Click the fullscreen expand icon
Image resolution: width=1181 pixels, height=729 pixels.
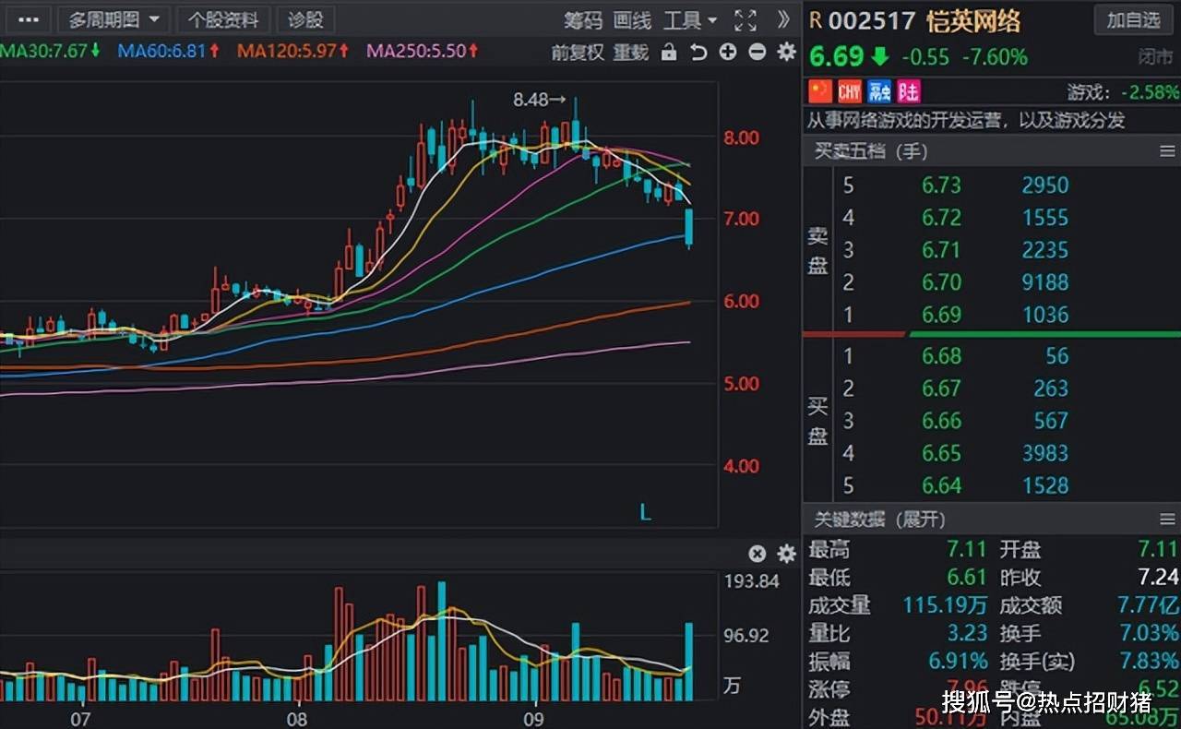click(x=746, y=20)
